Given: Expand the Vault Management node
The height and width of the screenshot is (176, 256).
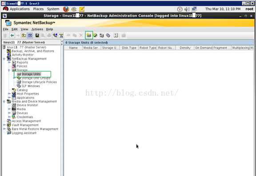Looking at the screenshot, I should [x=4, y=125].
